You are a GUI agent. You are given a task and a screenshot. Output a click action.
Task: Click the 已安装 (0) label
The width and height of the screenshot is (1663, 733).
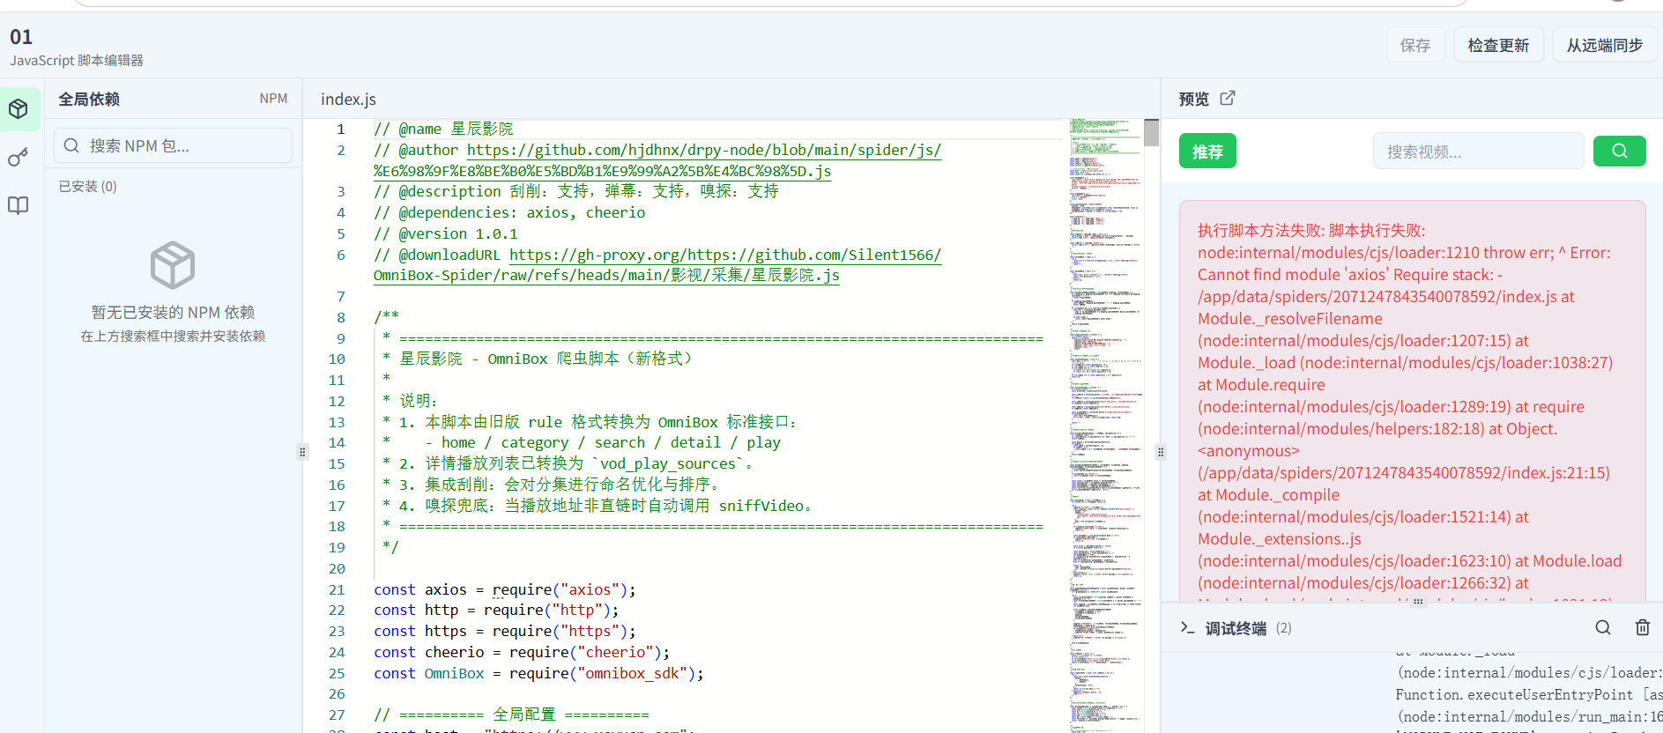click(x=87, y=187)
